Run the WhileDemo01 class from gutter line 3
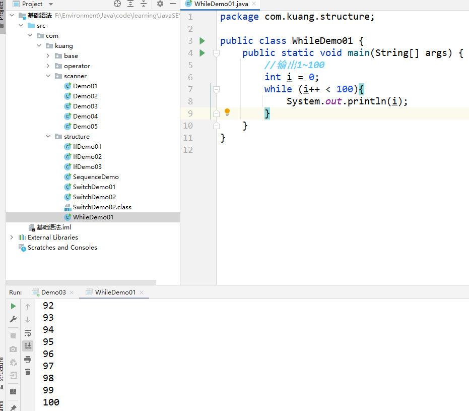 pyautogui.click(x=202, y=41)
